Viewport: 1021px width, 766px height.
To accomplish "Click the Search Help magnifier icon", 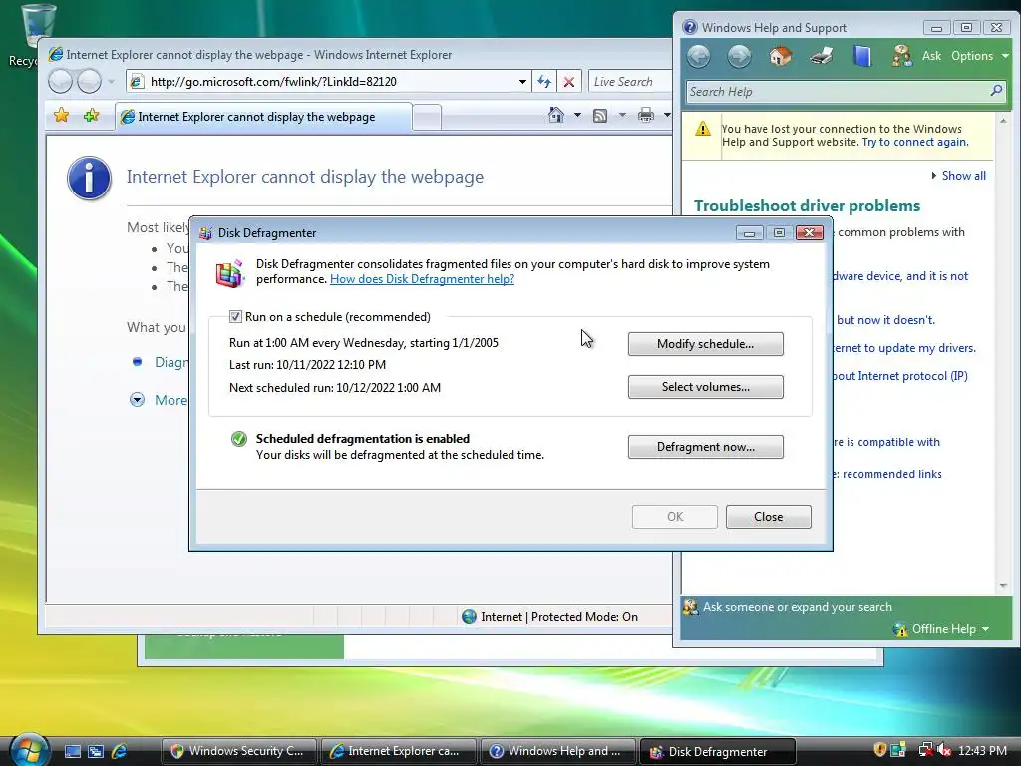I will (996, 91).
